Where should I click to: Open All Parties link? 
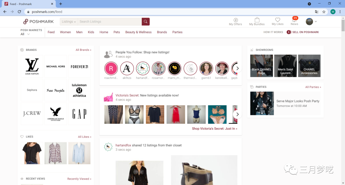pyautogui.click(x=313, y=87)
